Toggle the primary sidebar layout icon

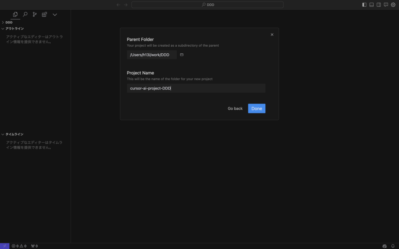click(364, 5)
